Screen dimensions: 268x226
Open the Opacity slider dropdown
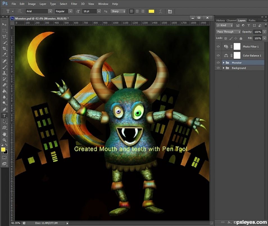pyautogui.click(x=264, y=32)
